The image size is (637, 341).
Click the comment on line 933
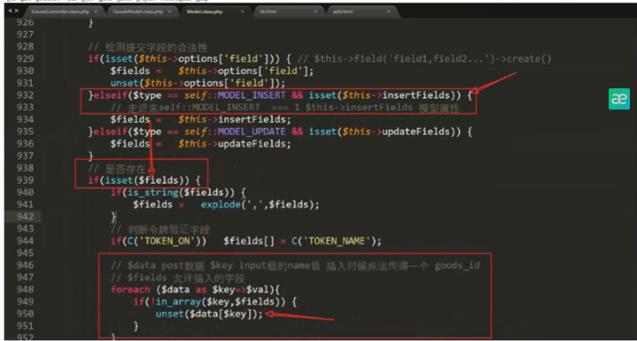[x=285, y=108]
